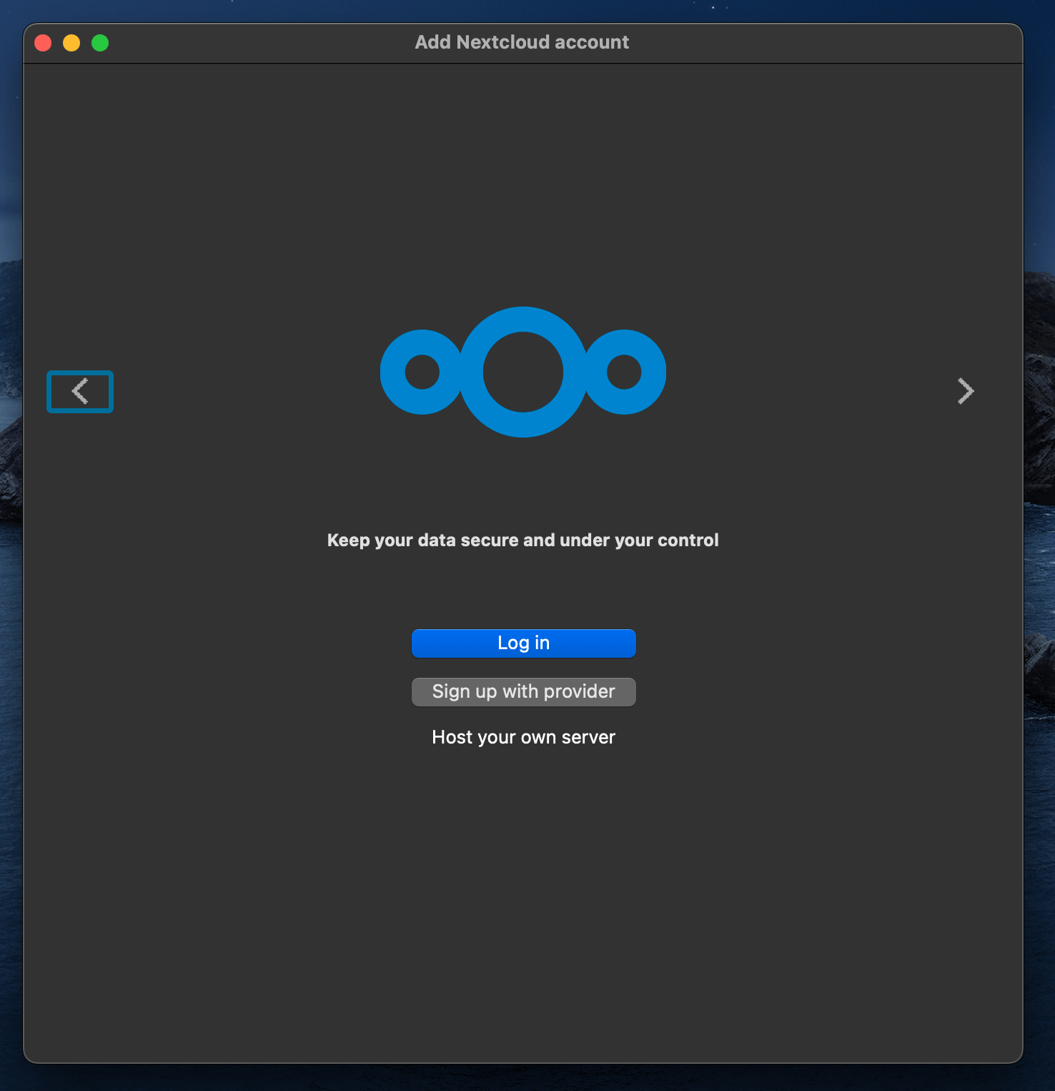
Task: Open the Host your own server link
Action: pos(523,737)
